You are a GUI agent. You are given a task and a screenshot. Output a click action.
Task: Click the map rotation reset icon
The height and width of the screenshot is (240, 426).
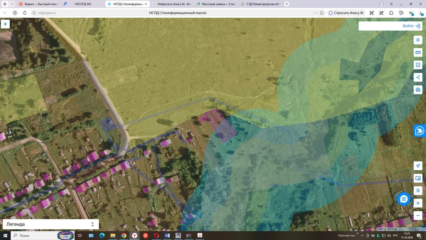click(x=418, y=191)
